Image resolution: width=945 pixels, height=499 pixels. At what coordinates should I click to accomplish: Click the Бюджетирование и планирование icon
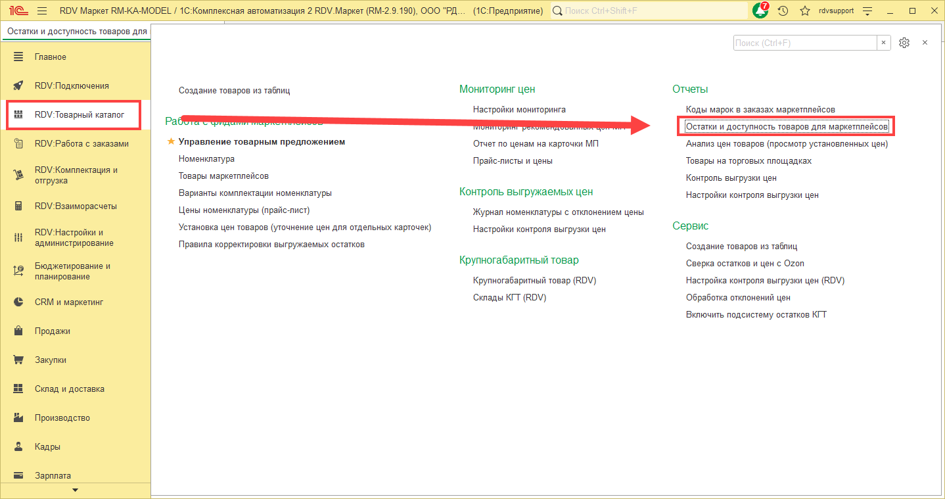pos(18,271)
